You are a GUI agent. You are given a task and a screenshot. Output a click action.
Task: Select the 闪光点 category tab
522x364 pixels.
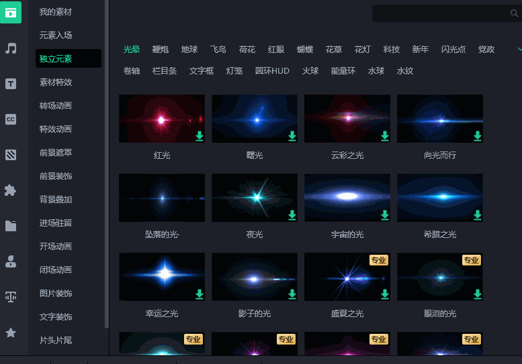point(453,50)
